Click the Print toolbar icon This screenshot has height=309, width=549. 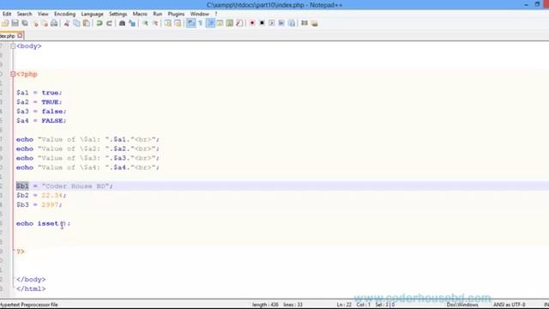pyautogui.click(x=54, y=23)
